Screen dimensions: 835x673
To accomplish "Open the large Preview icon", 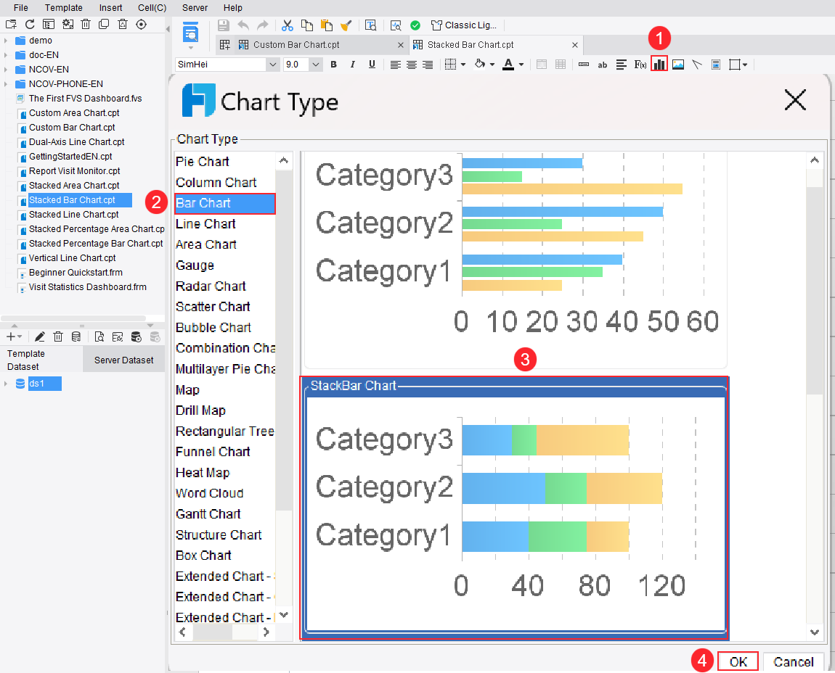I will pyautogui.click(x=191, y=33).
